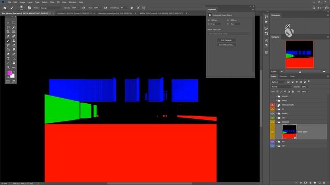The image size is (330, 185).
Task: Select the Dodge tool
Action: [8, 54]
